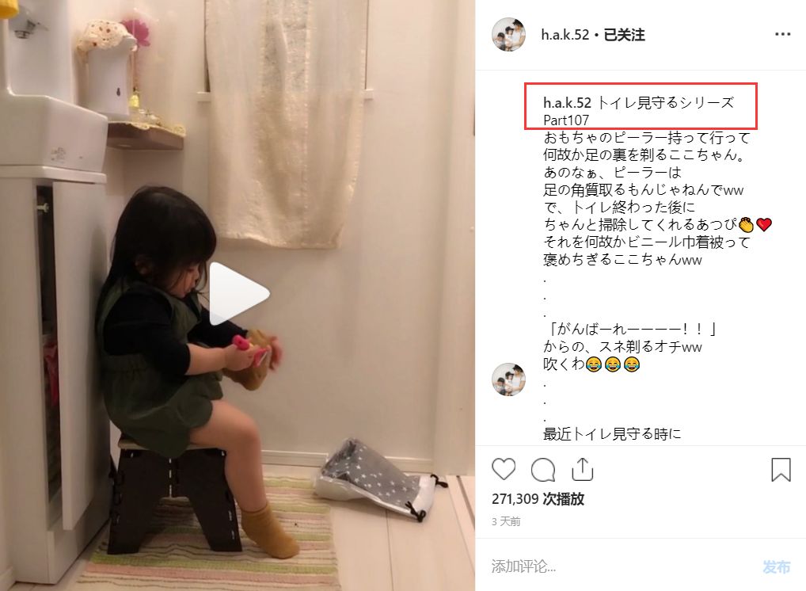This screenshot has height=591, width=806.
Task: Open comments with the speech bubble icon
Action: (543, 470)
